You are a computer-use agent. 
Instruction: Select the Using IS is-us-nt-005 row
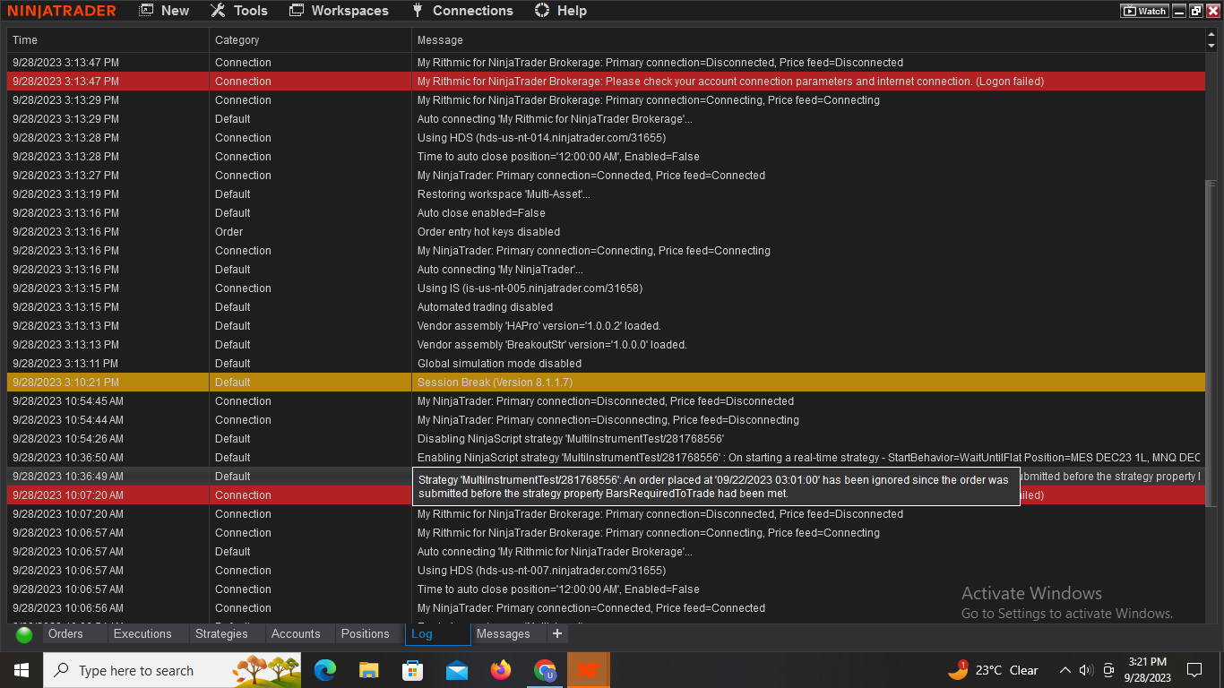pyautogui.click(x=606, y=288)
